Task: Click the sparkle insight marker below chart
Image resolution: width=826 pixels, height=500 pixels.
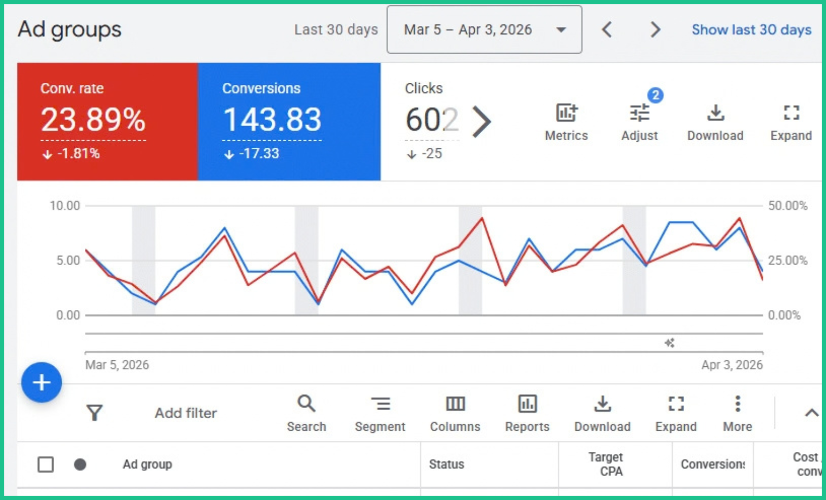Action: click(670, 343)
